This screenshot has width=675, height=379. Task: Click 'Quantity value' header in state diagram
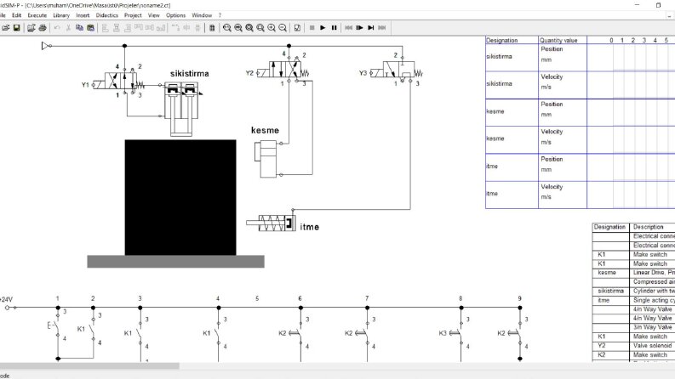(x=558, y=40)
